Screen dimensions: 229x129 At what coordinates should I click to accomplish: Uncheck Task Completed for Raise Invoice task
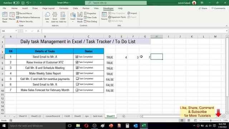click(x=77, y=62)
